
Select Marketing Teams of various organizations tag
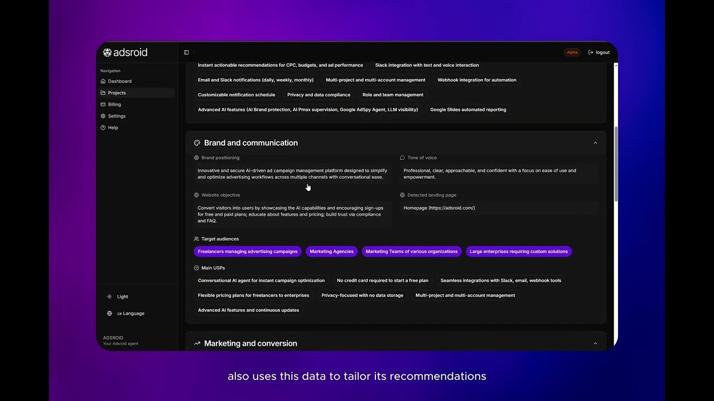tap(412, 252)
